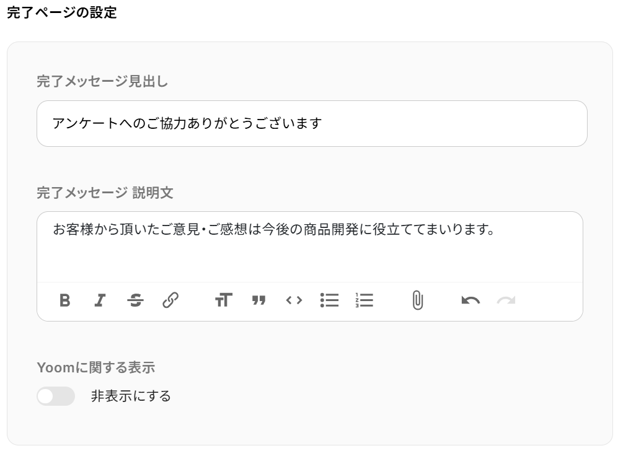Click inside the 説明文 text area
Viewport: 618px width, 451px height.
310,247
